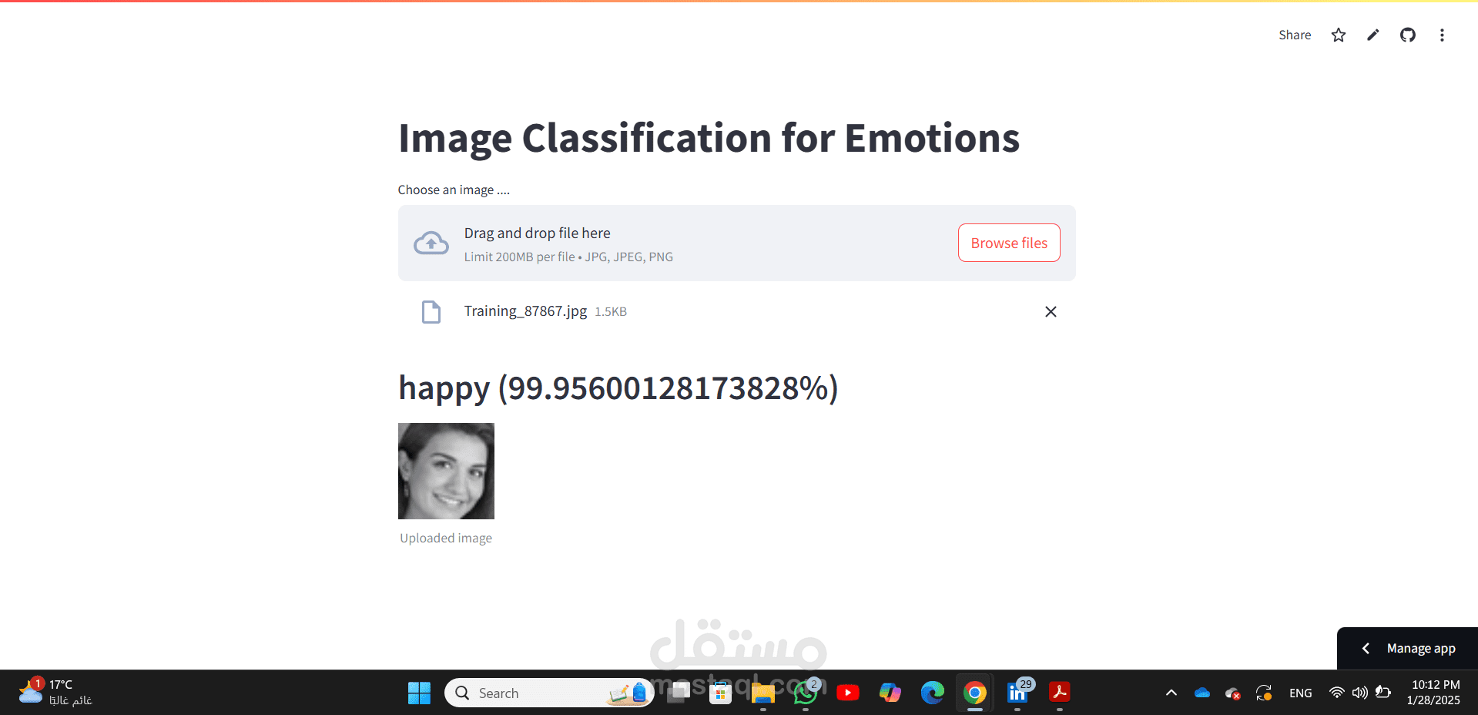Open the Wi-Fi network tray icon
1478x715 pixels.
coord(1337,693)
